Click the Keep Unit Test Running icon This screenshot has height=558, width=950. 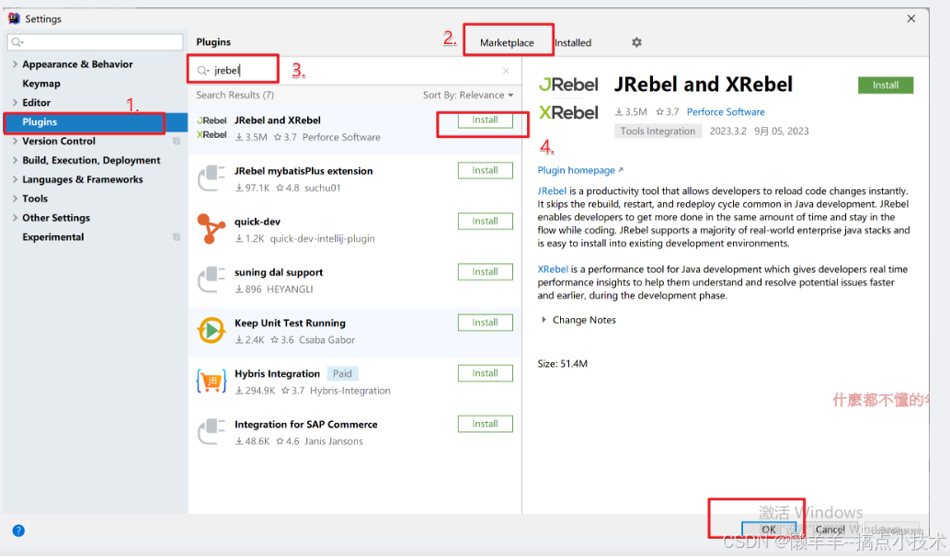pos(212,331)
